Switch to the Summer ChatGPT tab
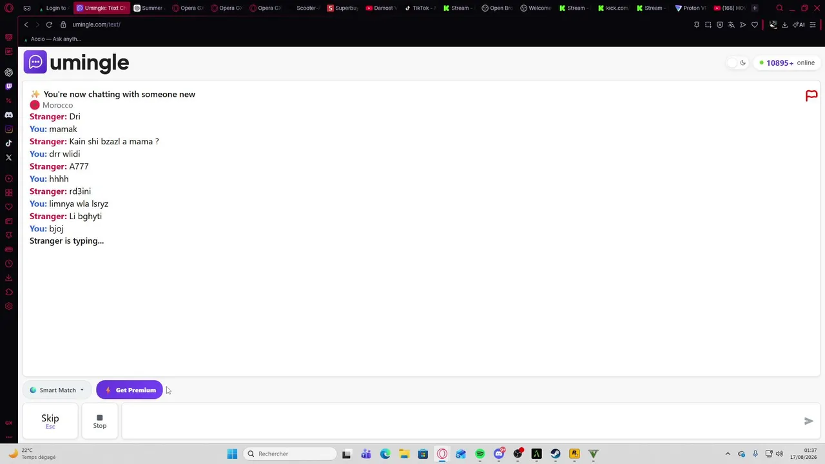Image resolution: width=825 pixels, height=464 pixels. tap(148, 8)
